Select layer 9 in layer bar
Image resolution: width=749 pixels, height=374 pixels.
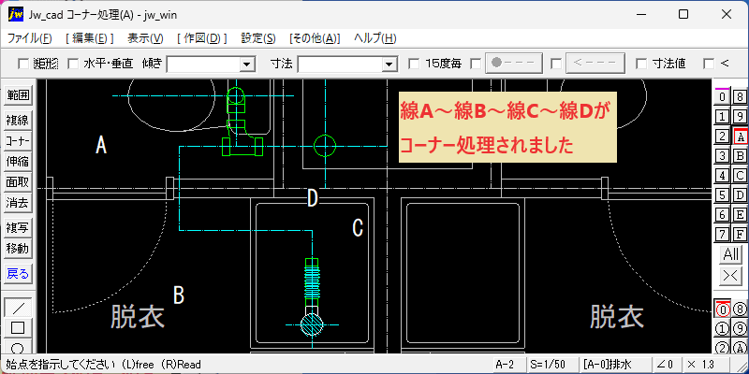click(740, 116)
